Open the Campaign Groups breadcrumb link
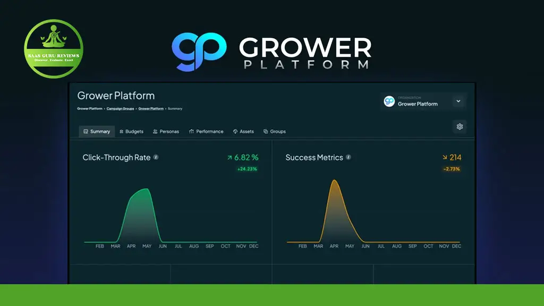544x306 pixels. (120, 108)
